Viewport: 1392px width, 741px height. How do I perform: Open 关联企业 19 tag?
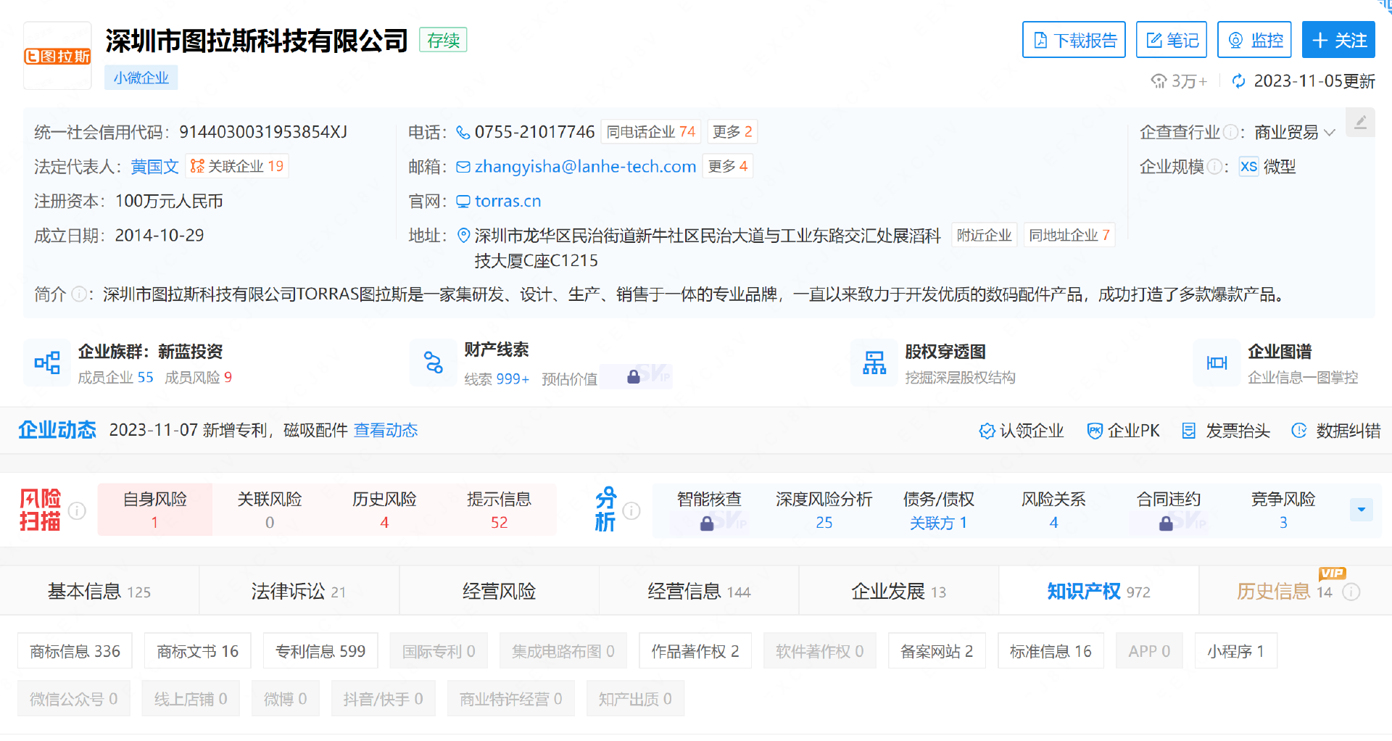pos(237,166)
